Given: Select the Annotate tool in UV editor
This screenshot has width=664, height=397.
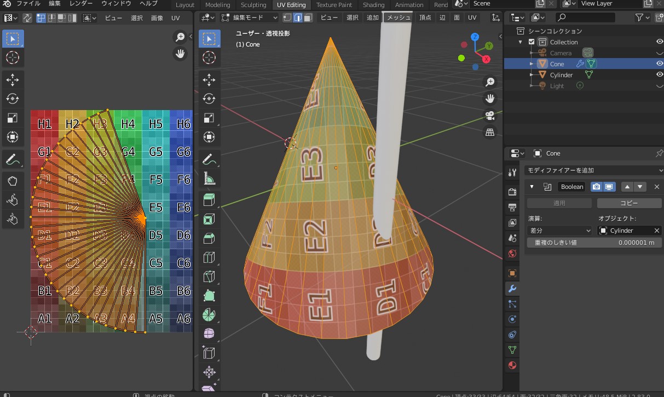Looking at the screenshot, I should (x=13, y=160).
